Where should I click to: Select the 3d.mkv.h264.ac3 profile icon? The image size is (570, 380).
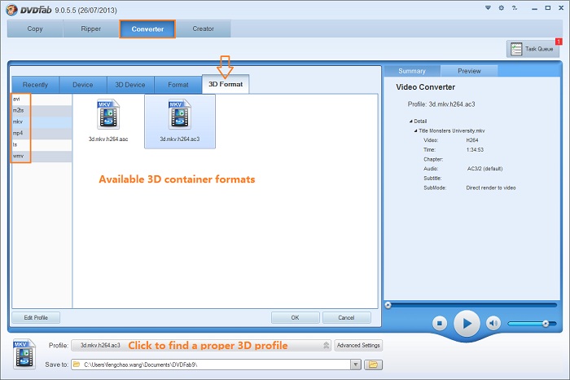coord(180,115)
